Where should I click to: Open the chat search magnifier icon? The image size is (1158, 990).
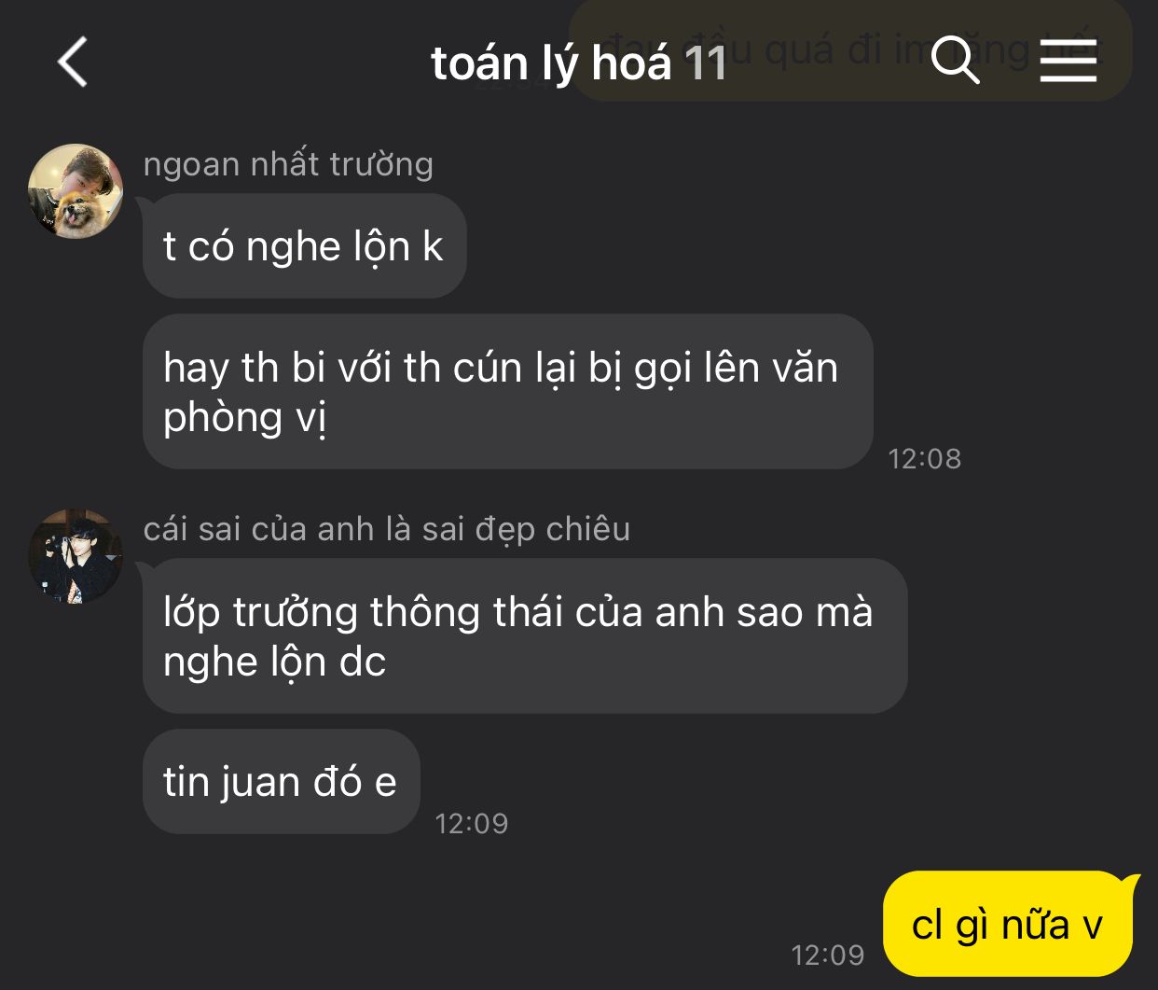click(955, 60)
